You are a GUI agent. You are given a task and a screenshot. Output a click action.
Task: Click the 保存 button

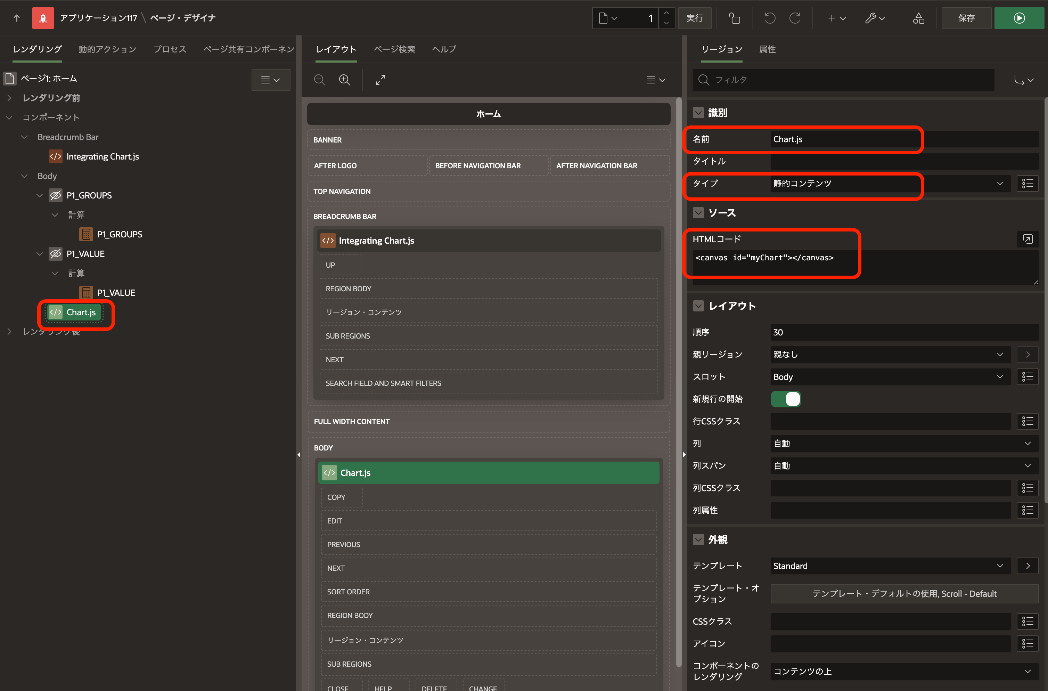pos(966,18)
